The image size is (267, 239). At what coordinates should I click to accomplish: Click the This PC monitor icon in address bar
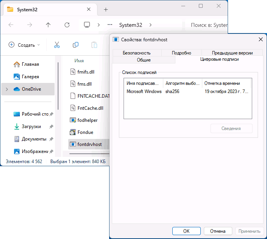[87, 25]
